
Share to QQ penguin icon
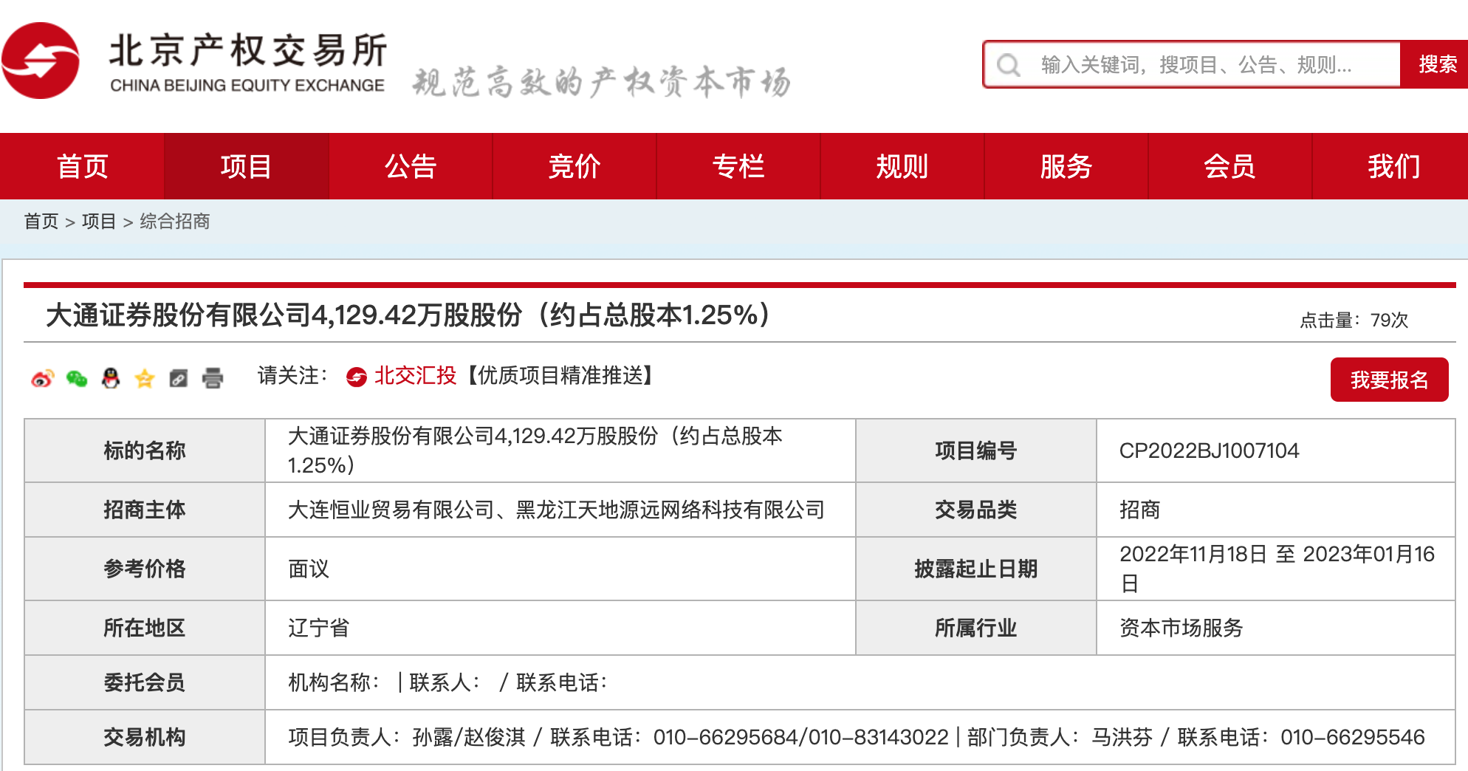(111, 378)
